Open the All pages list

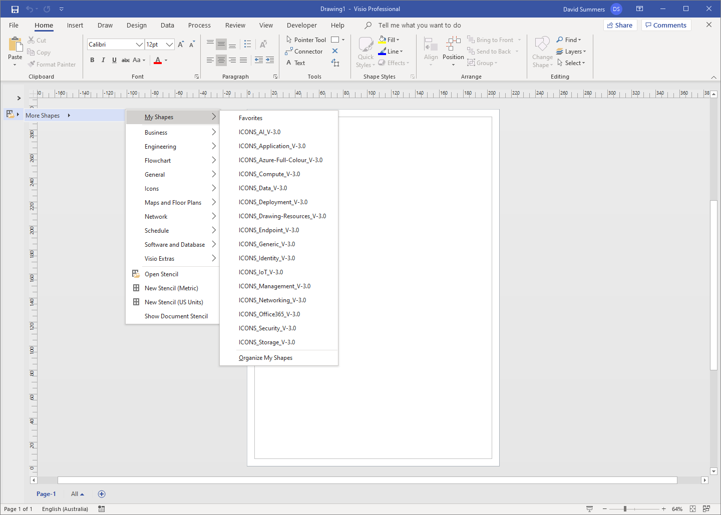click(77, 494)
